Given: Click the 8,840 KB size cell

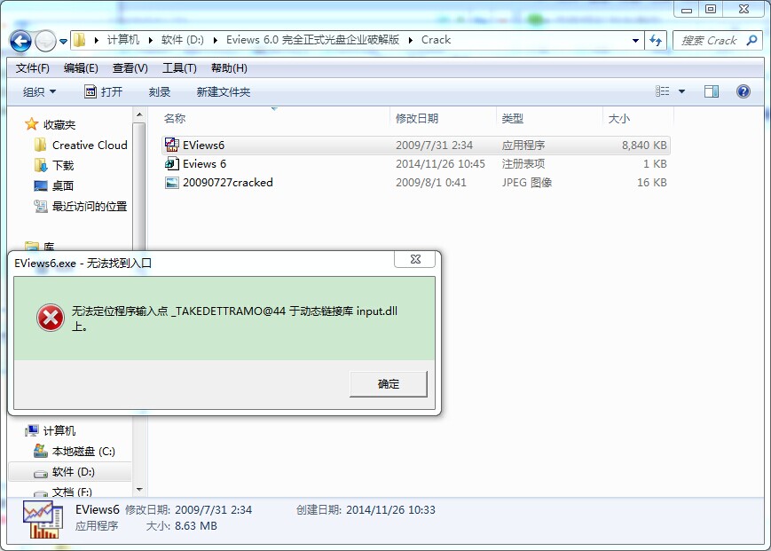Looking at the screenshot, I should [x=644, y=145].
